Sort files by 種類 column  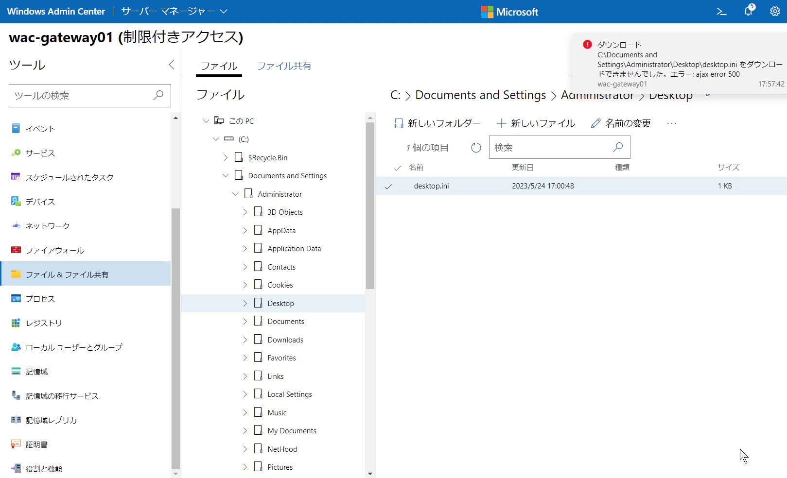click(622, 168)
